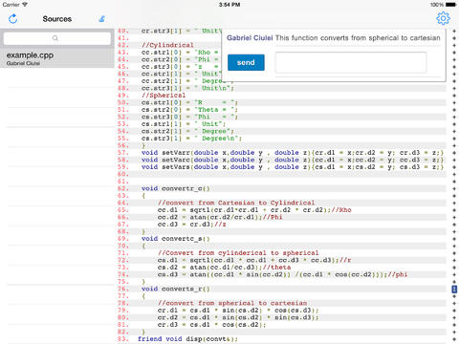459x344 pixels.
Task: Click the 'void convertc_s()' code line
Action: 176,239
